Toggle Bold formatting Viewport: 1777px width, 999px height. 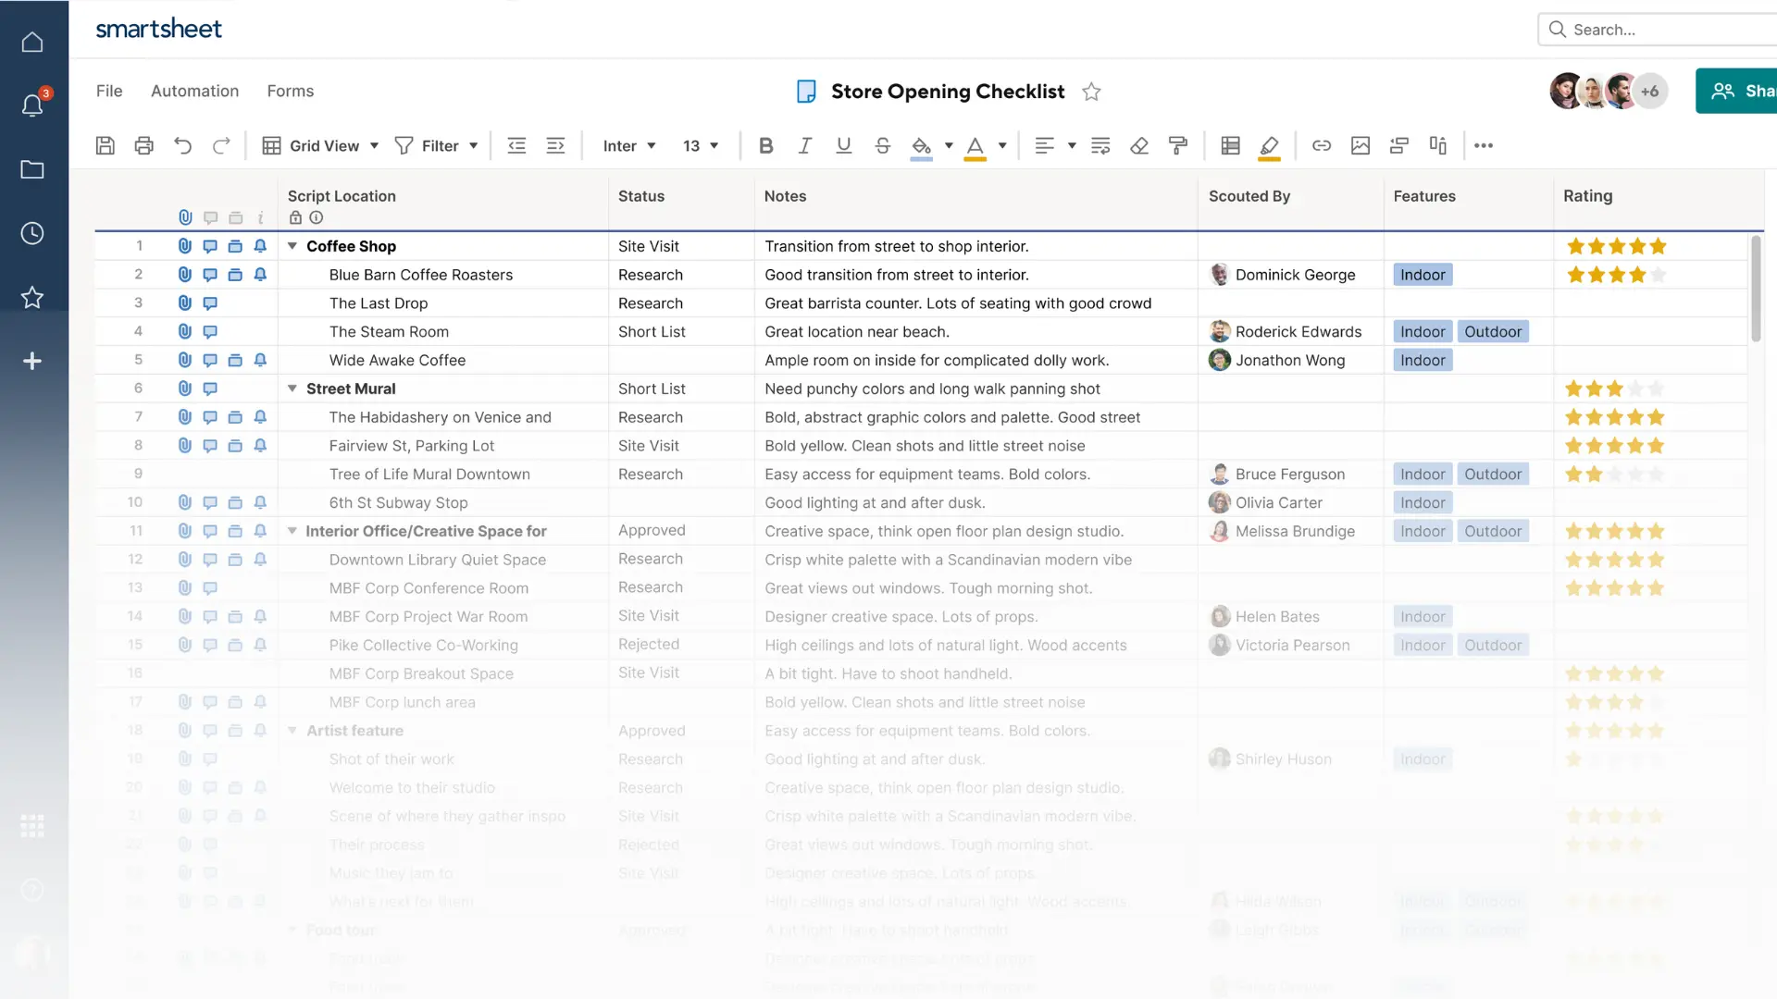765,145
